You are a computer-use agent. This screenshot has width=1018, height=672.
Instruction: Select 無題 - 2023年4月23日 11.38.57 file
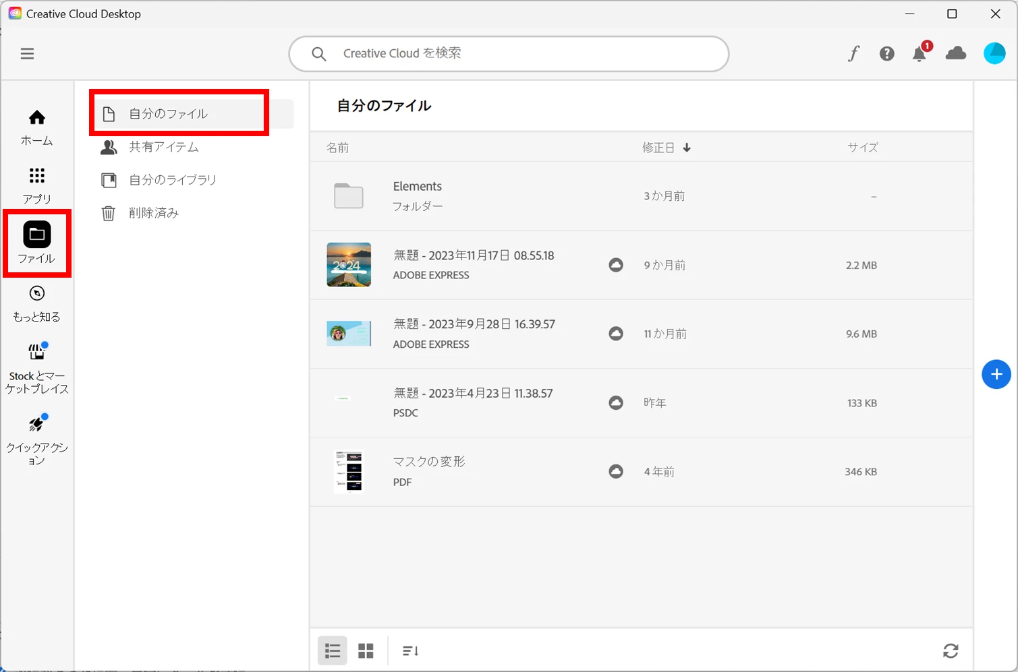[473, 393]
